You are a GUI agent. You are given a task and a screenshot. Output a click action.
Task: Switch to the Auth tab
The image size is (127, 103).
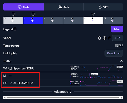(63, 7)
